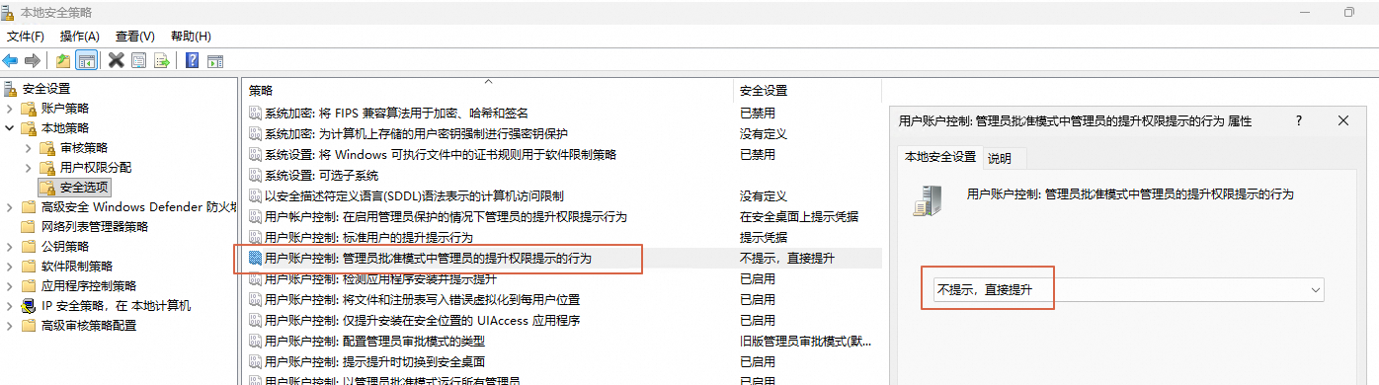Image resolution: width=1379 pixels, height=385 pixels.
Task: Click the blue Help question mark icon
Action: point(192,60)
